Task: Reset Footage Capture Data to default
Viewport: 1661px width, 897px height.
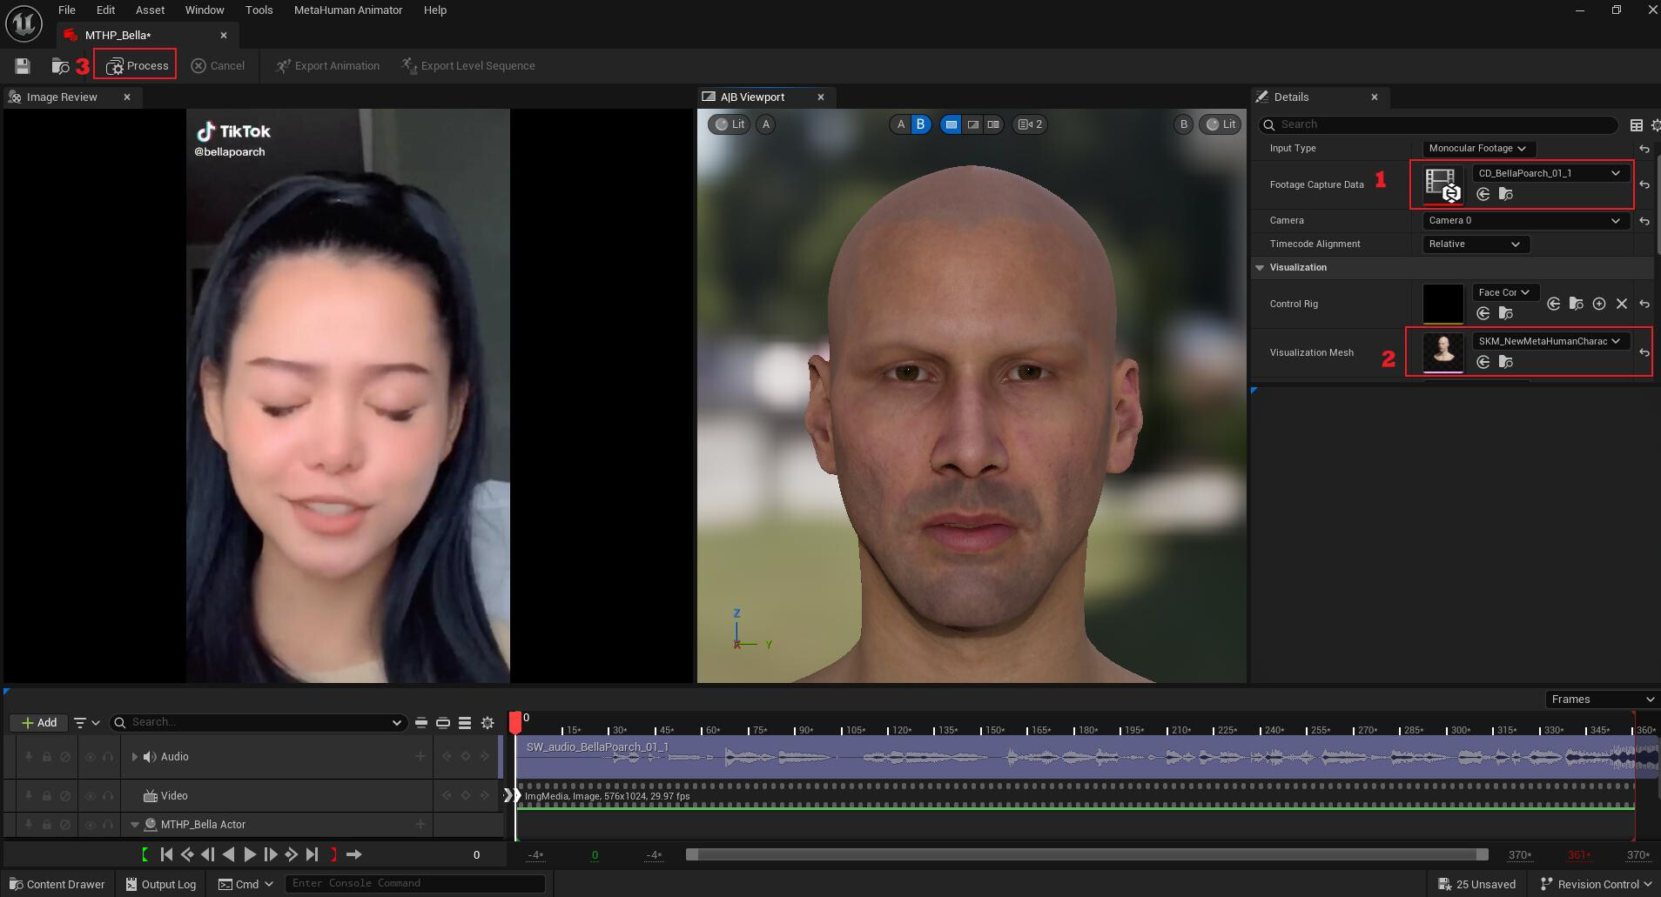Action: [x=1644, y=184]
